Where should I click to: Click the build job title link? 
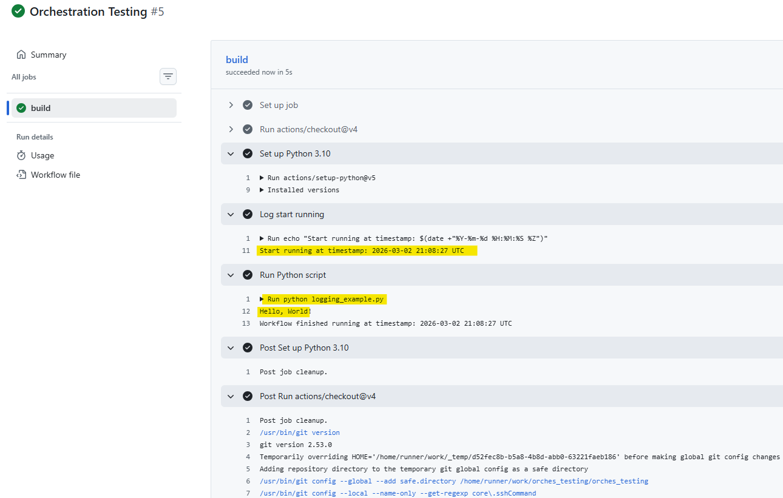pyautogui.click(x=237, y=59)
